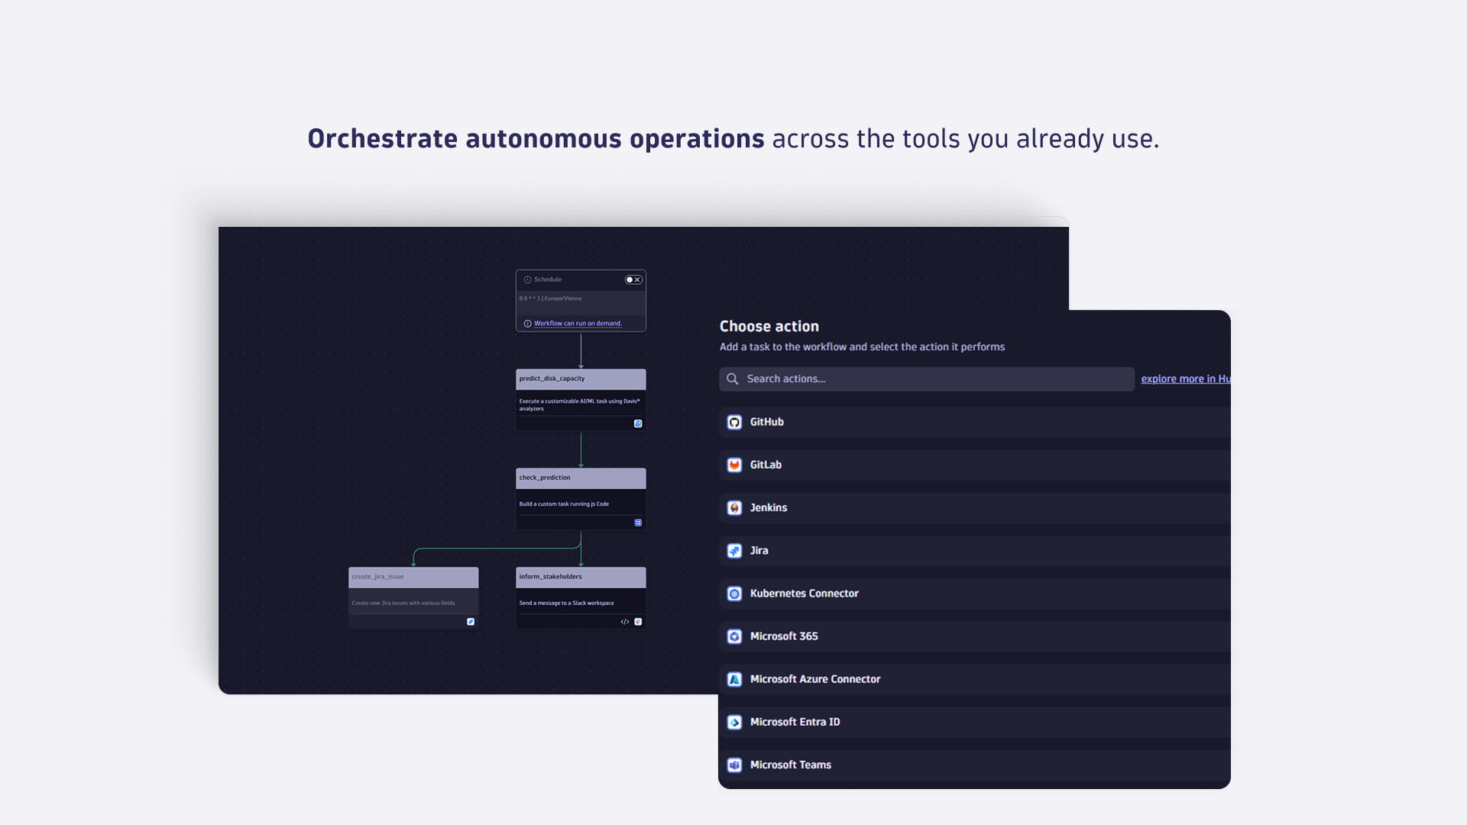The image size is (1467, 825).
Task: Remove the Schedule trigger with the X button
Action: coord(637,280)
